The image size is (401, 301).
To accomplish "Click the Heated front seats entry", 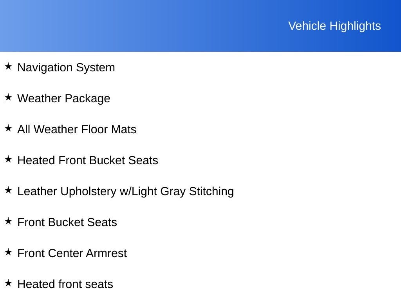I will (65, 285).
